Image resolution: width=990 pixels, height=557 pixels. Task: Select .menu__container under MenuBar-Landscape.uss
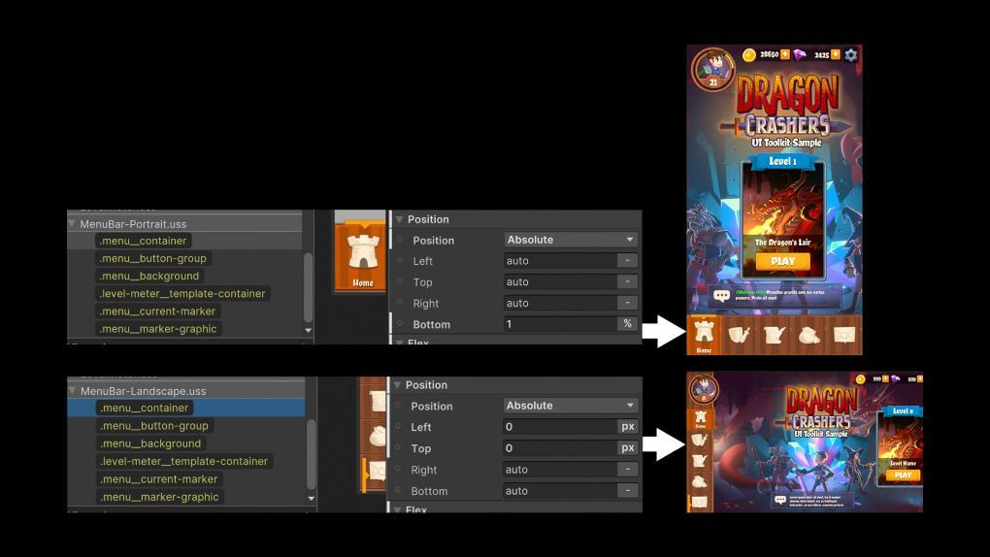tap(145, 408)
